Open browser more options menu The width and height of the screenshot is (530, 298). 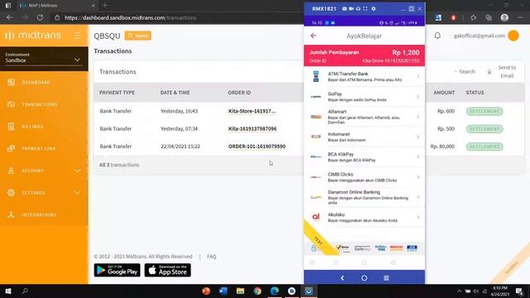[x=520, y=17]
